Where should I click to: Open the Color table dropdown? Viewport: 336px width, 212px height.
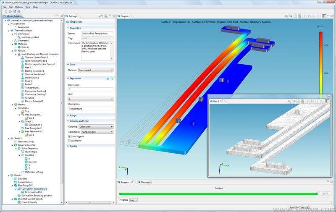coord(97,132)
